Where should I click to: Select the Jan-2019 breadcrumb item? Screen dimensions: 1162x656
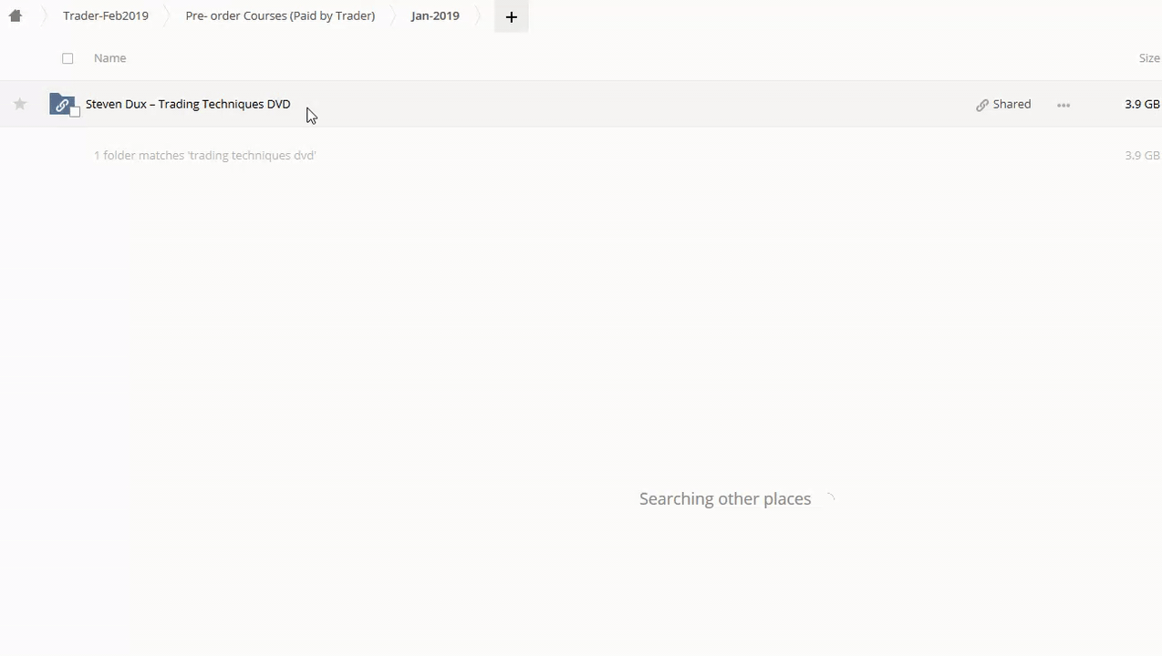[x=435, y=15]
